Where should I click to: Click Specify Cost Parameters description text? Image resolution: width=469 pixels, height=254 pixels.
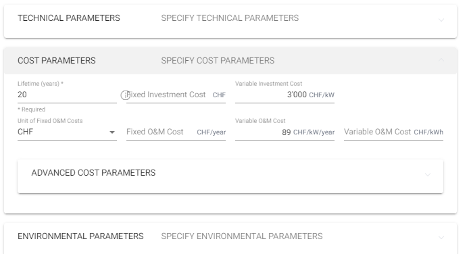218,61
